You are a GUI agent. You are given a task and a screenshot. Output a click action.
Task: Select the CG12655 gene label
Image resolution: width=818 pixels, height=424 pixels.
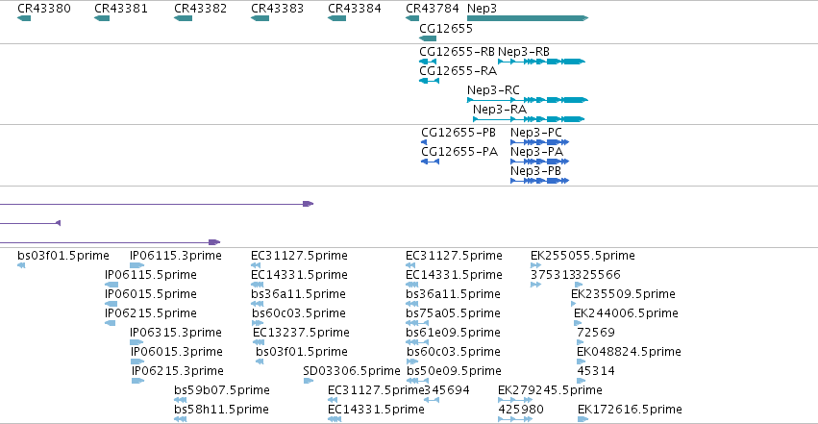446,29
